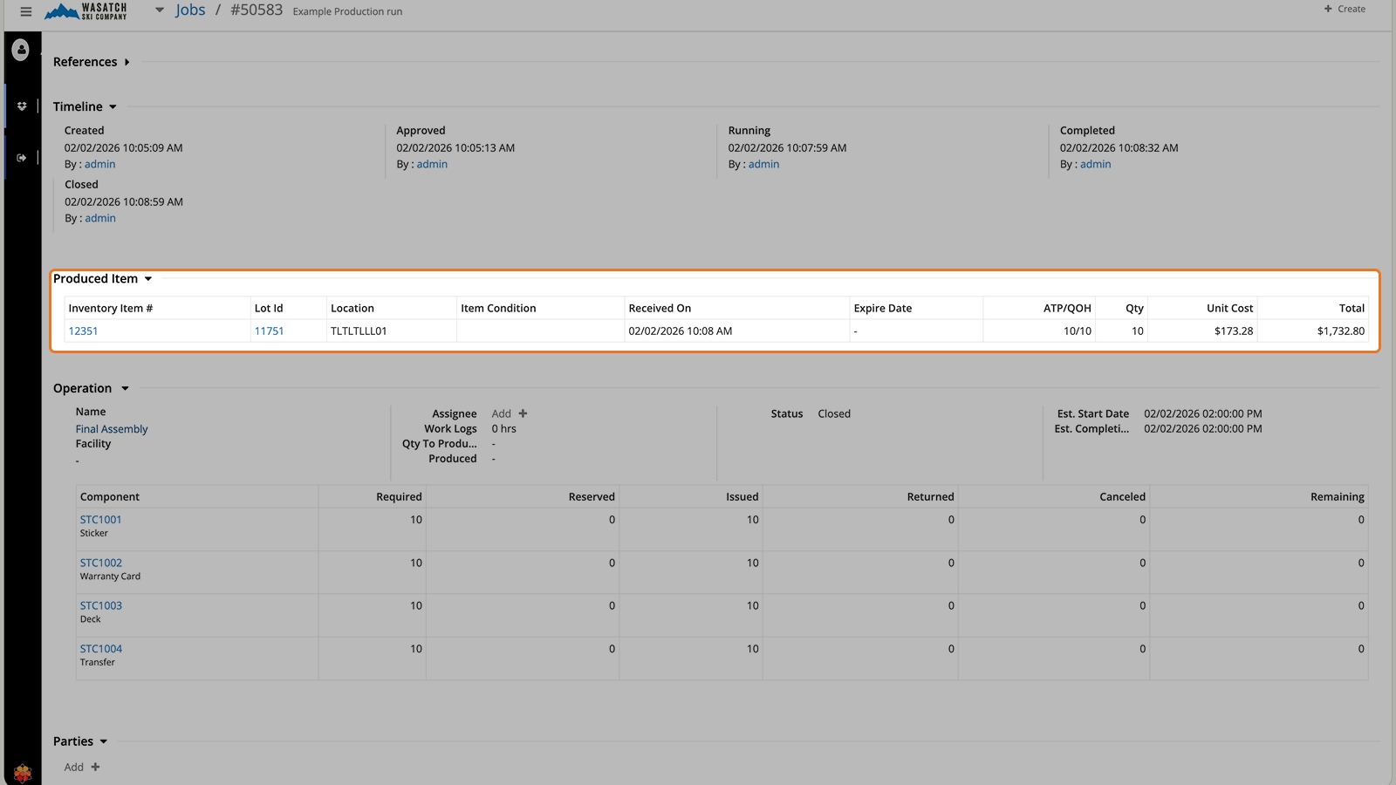This screenshot has width=1396, height=785.
Task: Open component STC1003 Deck
Action: coord(101,605)
